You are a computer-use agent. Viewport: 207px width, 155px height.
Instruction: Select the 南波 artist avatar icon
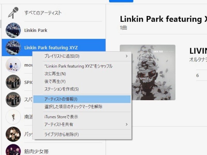pyautogui.click(x=13, y=117)
